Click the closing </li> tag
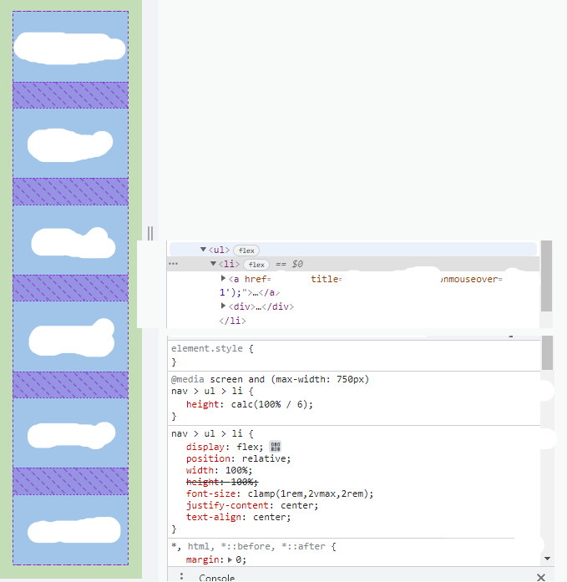 click(x=232, y=321)
